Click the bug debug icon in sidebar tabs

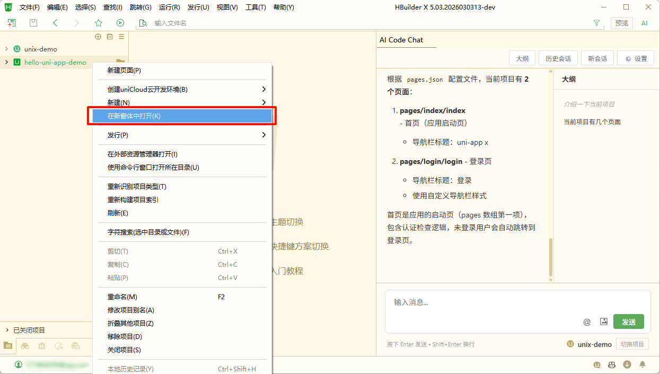click(x=42, y=346)
